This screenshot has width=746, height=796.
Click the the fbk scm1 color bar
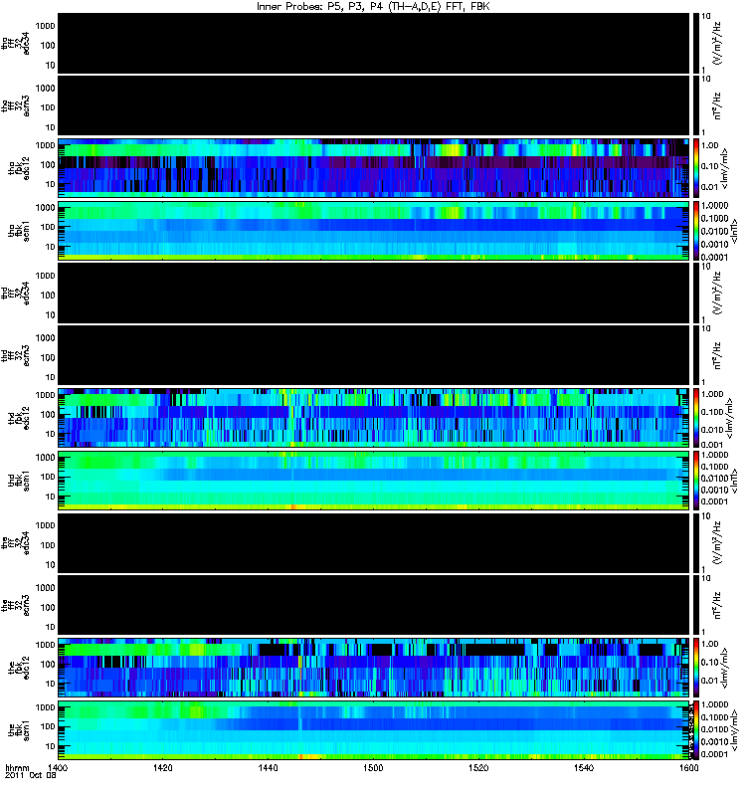point(696,731)
